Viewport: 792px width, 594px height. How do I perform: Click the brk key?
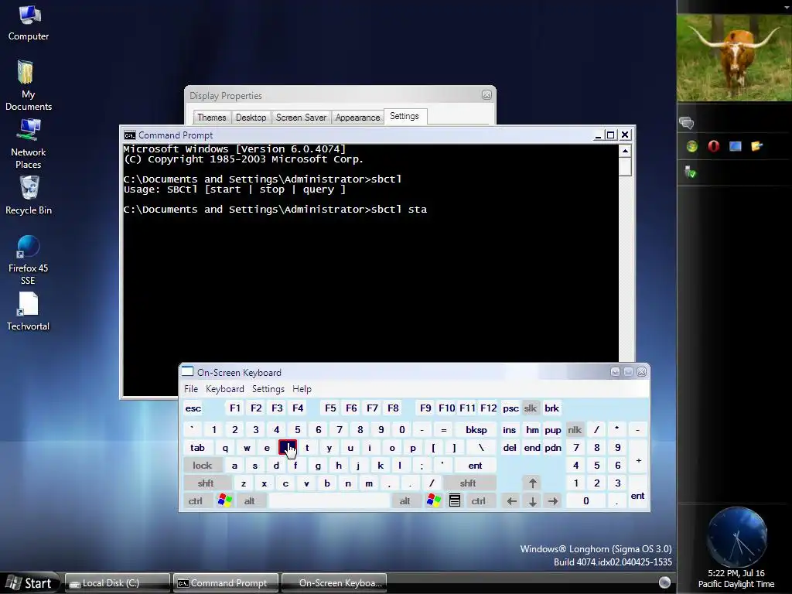[x=551, y=408]
